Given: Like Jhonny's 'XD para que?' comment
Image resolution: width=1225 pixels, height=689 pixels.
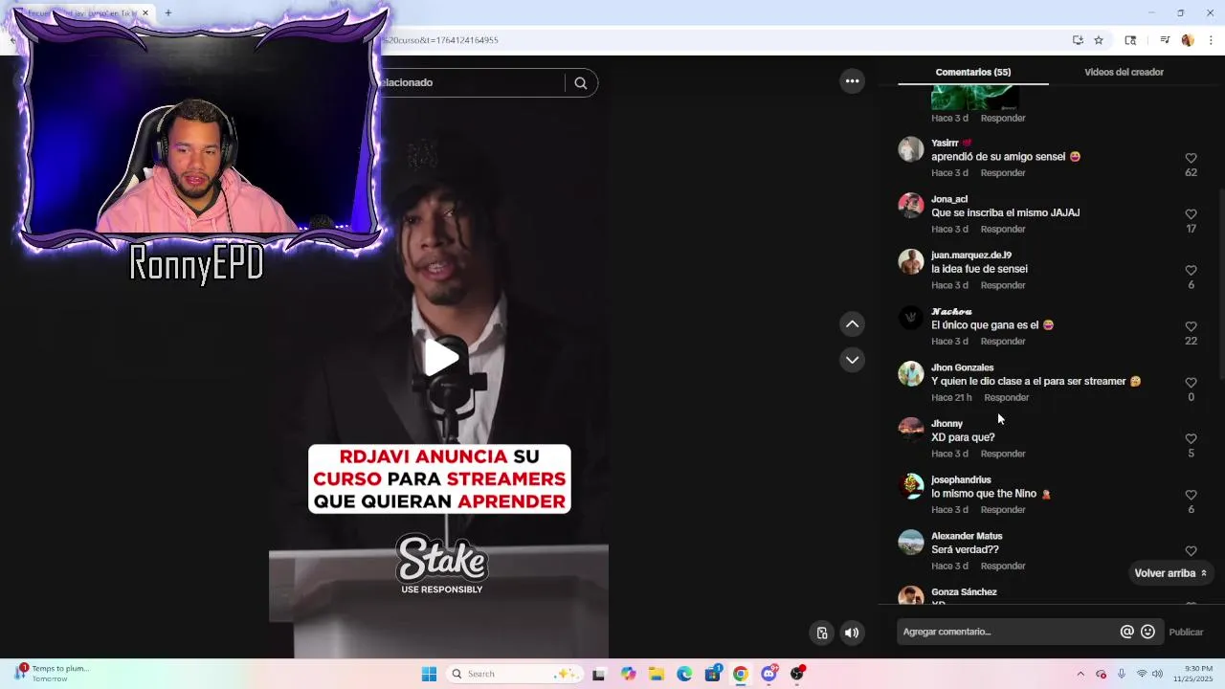Looking at the screenshot, I should (x=1191, y=439).
